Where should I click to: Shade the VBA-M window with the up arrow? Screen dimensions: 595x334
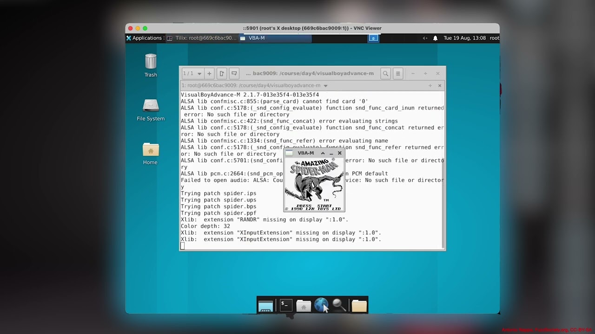click(x=323, y=153)
